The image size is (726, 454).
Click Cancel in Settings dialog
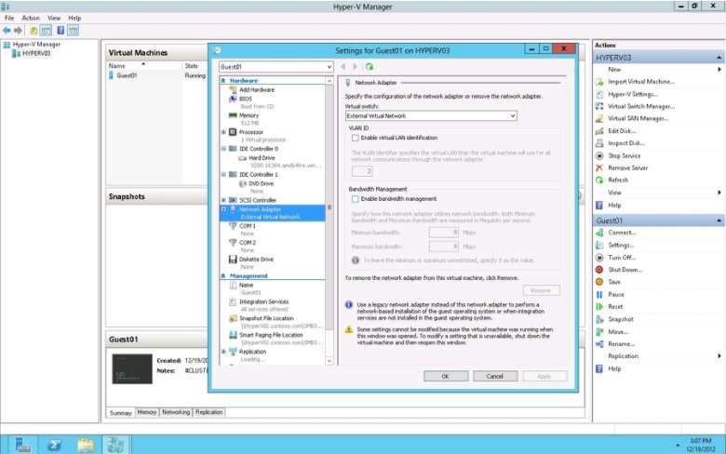click(495, 376)
